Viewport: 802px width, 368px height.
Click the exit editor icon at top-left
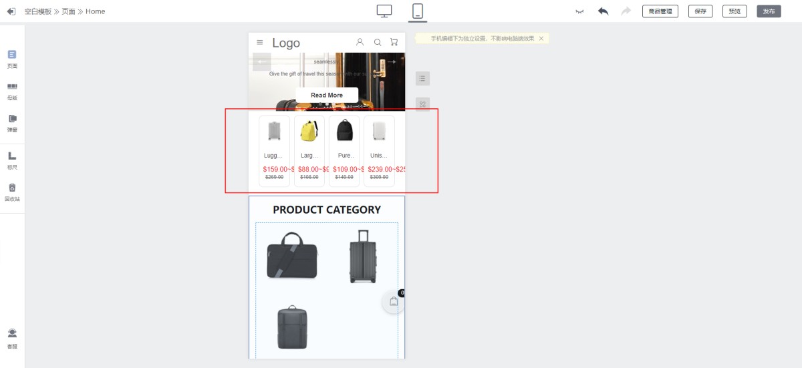[x=11, y=11]
